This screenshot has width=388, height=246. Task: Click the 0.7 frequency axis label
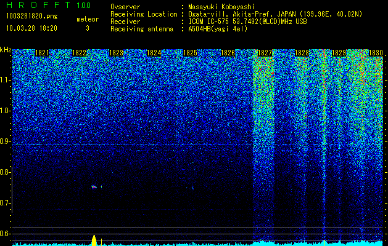[x=5, y=203]
